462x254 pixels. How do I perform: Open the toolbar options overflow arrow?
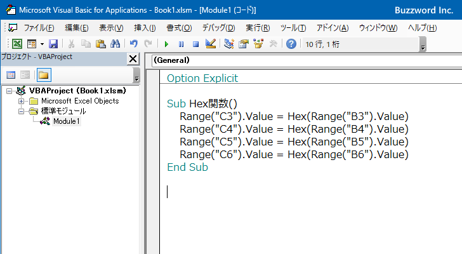coord(423,44)
